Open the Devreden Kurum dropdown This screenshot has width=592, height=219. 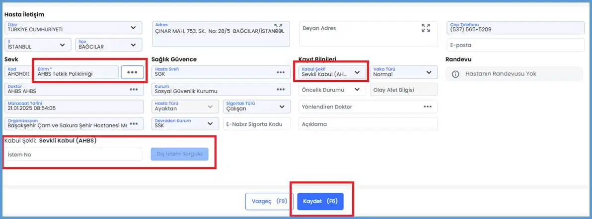(185, 124)
